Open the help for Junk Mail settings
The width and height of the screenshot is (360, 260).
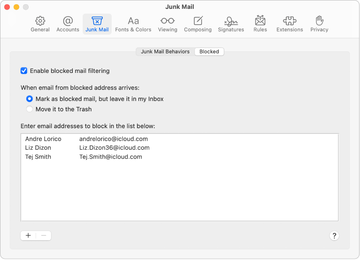tap(334, 236)
